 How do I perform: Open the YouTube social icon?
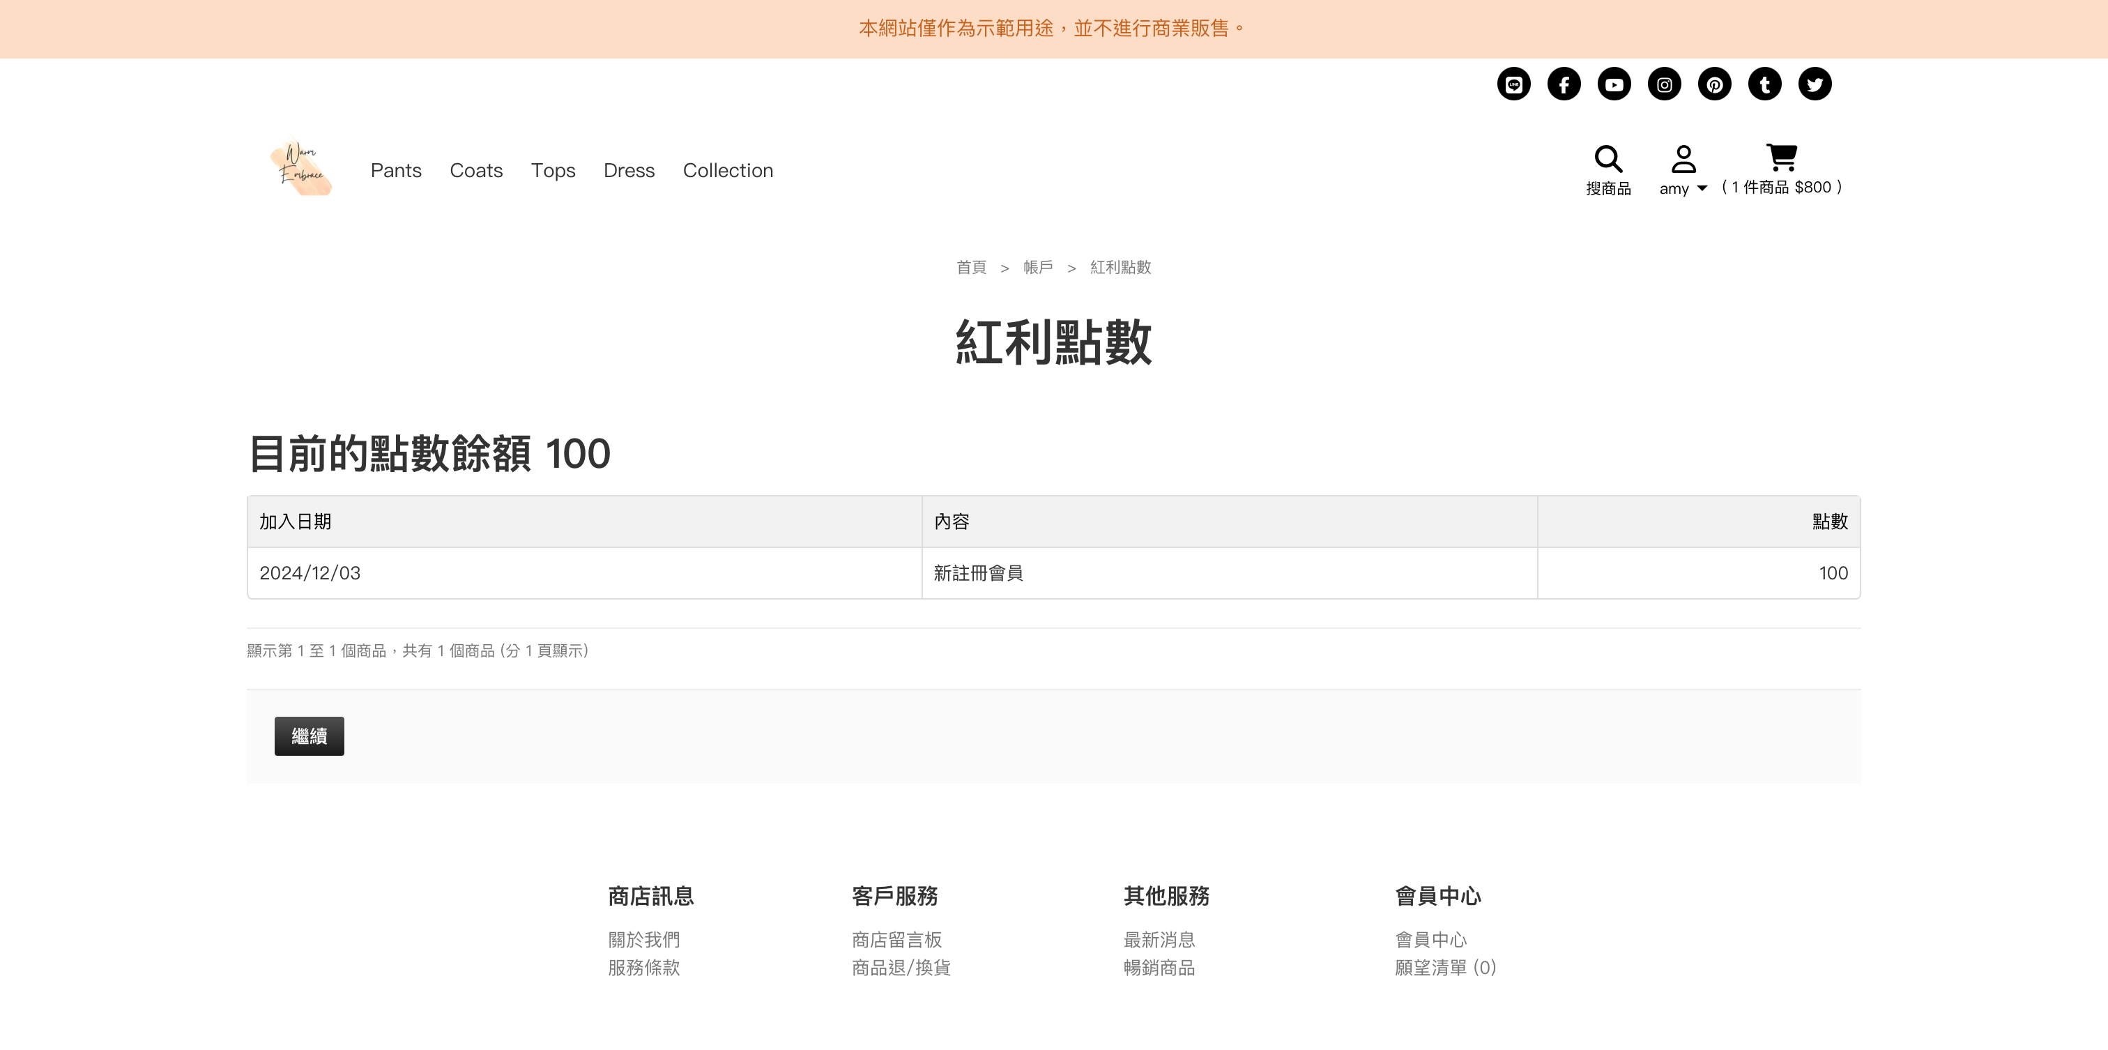[x=1614, y=84]
